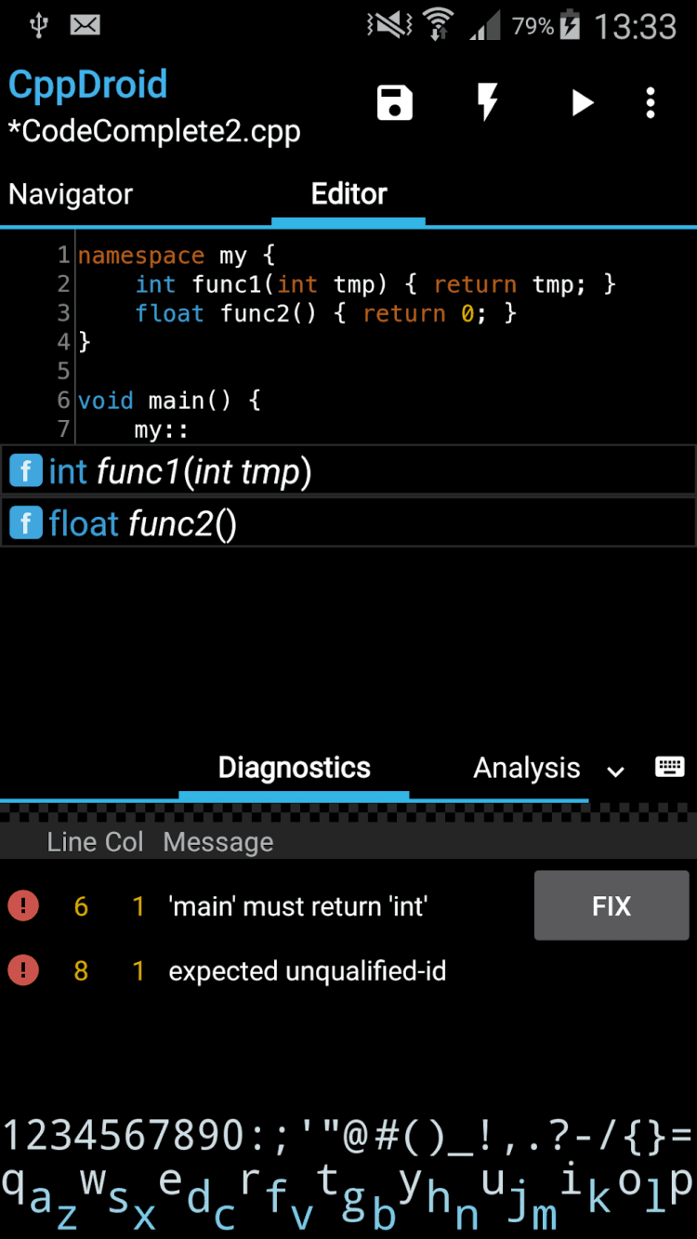
Task: Save the file with the floppy disk icon
Action: 395,102
